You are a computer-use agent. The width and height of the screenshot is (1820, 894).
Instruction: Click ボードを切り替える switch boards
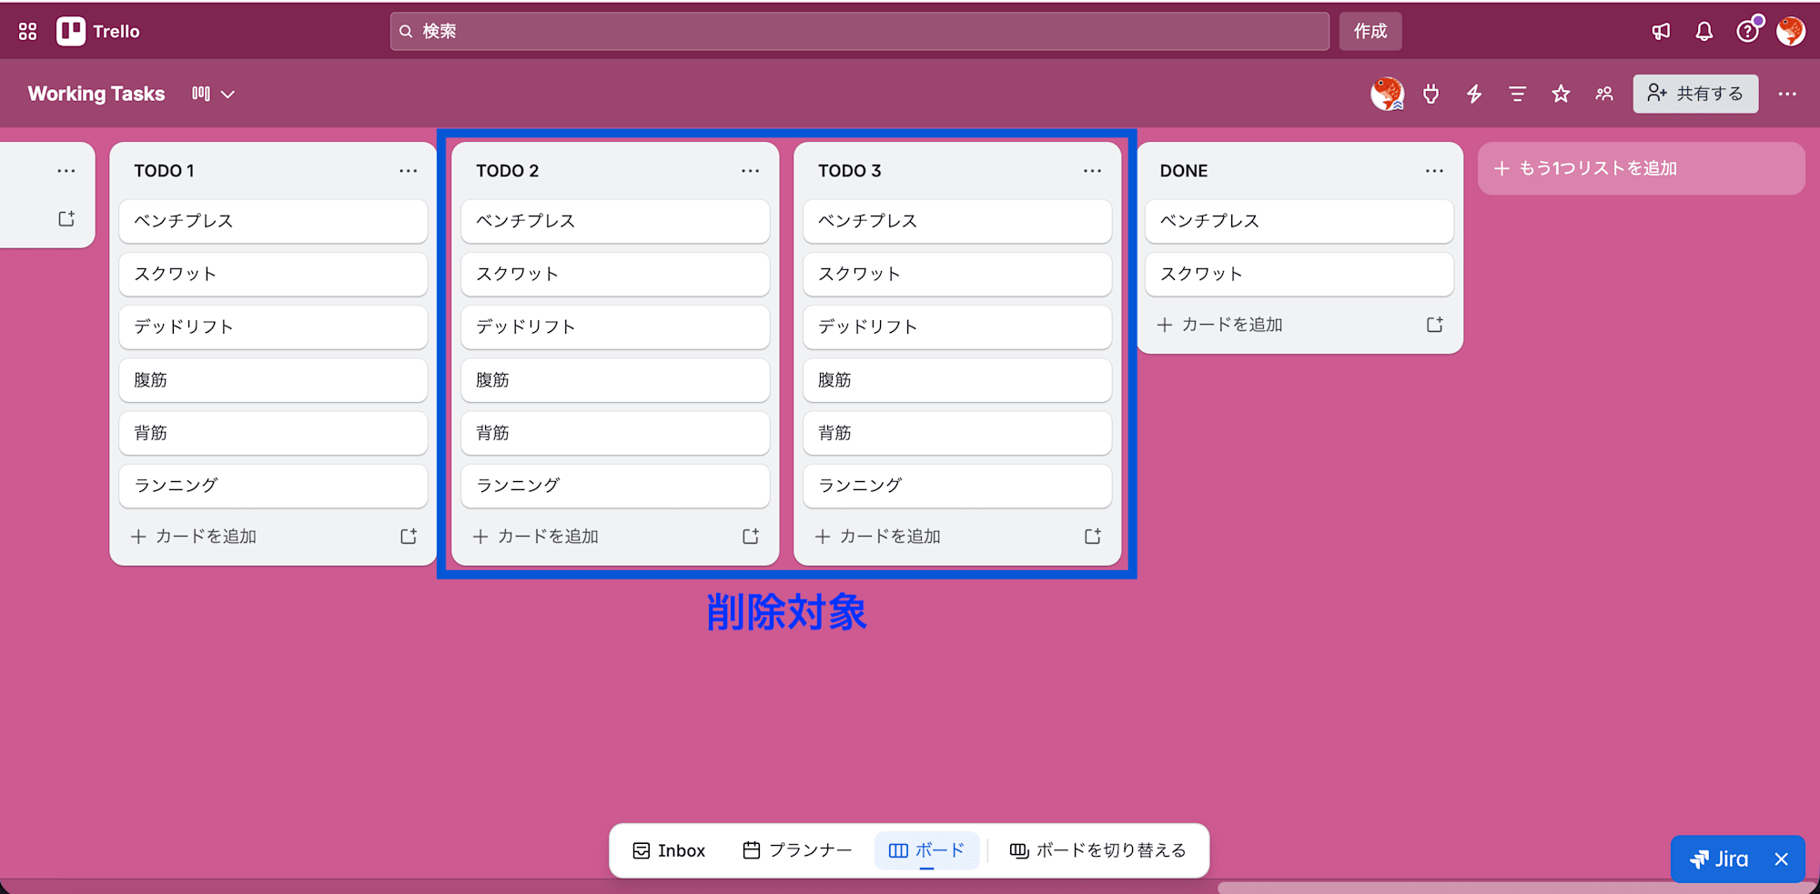pyautogui.click(x=1098, y=850)
